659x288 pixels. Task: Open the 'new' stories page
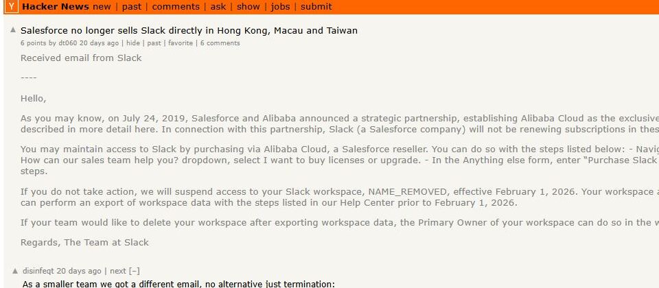coord(102,7)
